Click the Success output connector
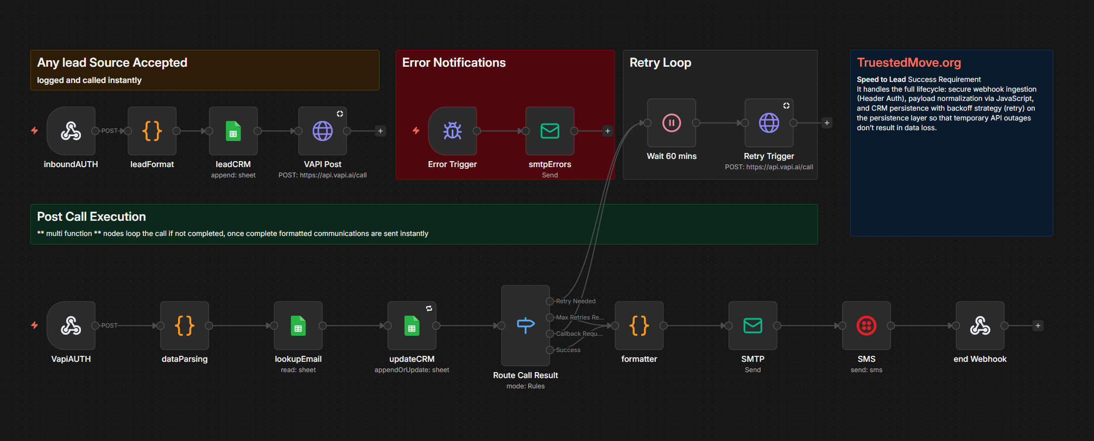This screenshot has height=441, width=1094. (550, 350)
